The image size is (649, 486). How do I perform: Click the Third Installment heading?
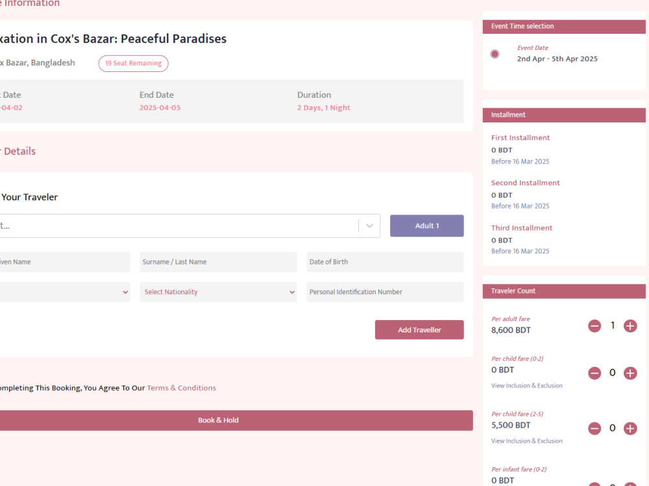[x=522, y=227]
